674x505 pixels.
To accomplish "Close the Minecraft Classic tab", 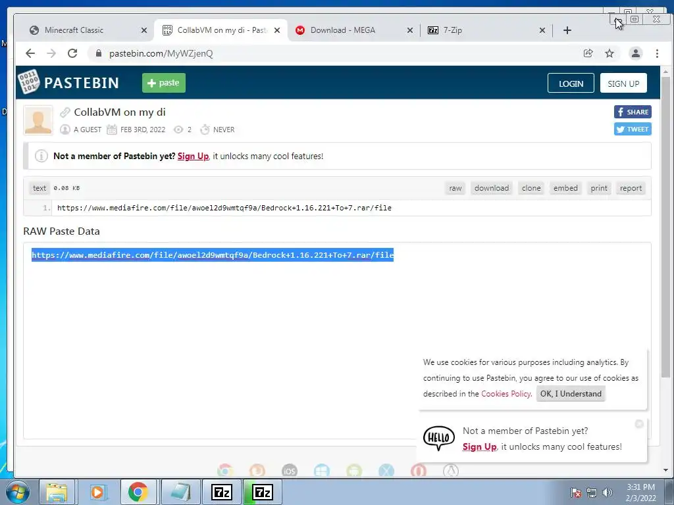I will point(144,30).
